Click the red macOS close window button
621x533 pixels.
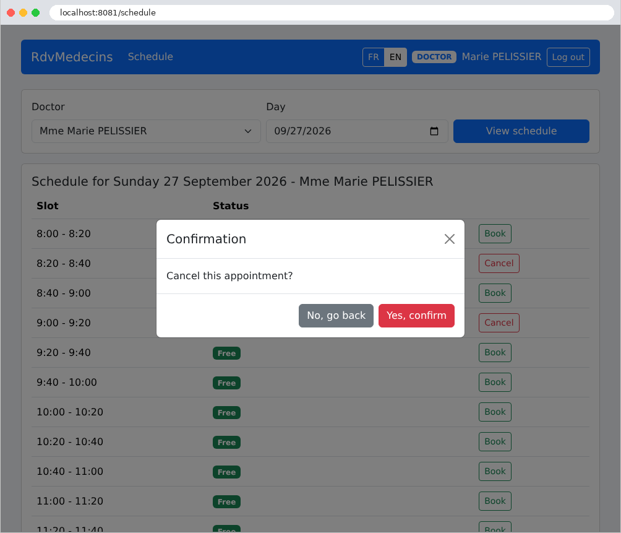[11, 12]
